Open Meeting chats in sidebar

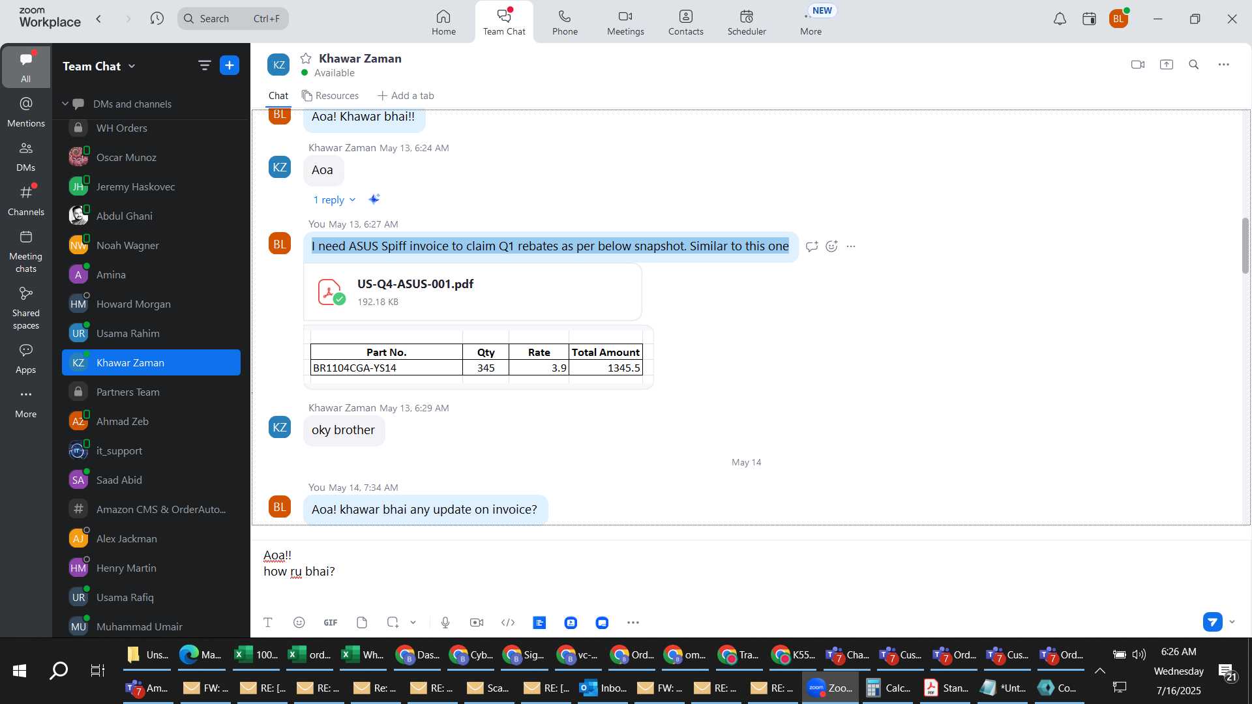[26, 252]
